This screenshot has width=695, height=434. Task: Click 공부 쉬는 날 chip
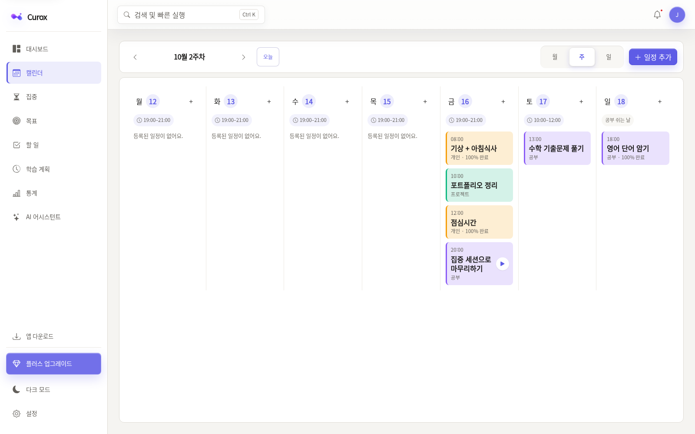click(x=618, y=120)
